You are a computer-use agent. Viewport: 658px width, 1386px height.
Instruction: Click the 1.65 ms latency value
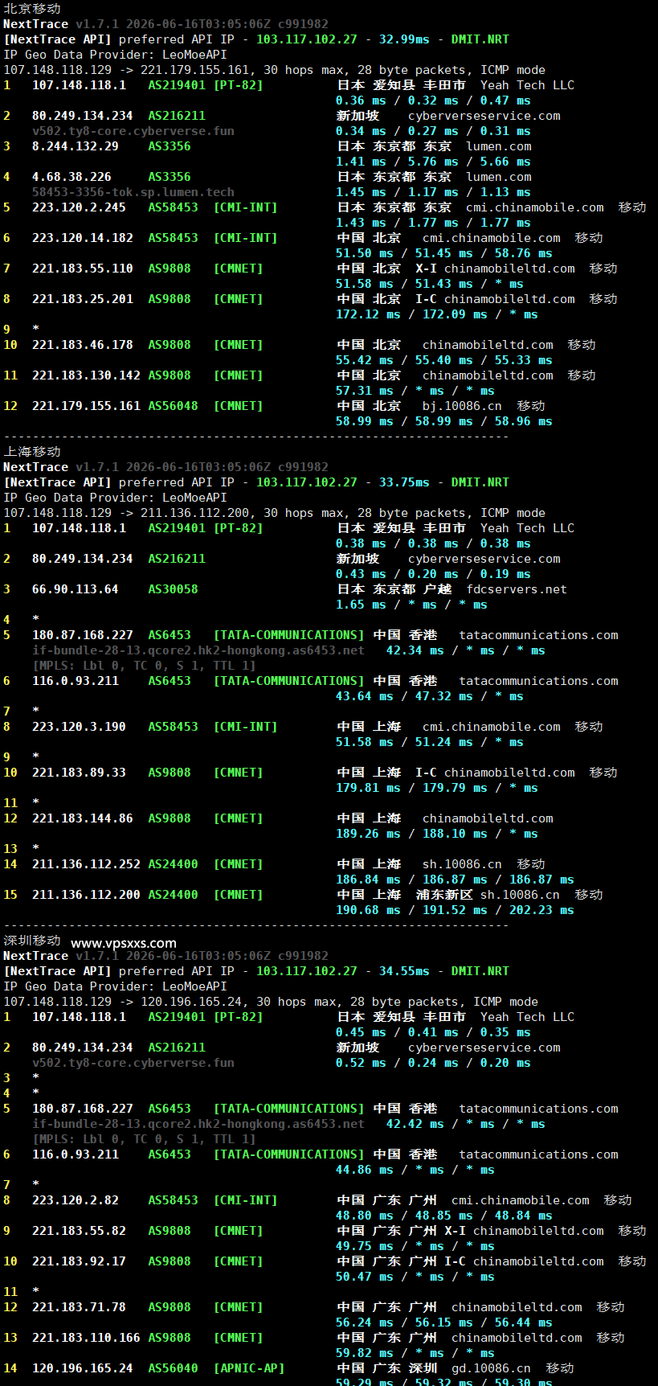pos(361,605)
